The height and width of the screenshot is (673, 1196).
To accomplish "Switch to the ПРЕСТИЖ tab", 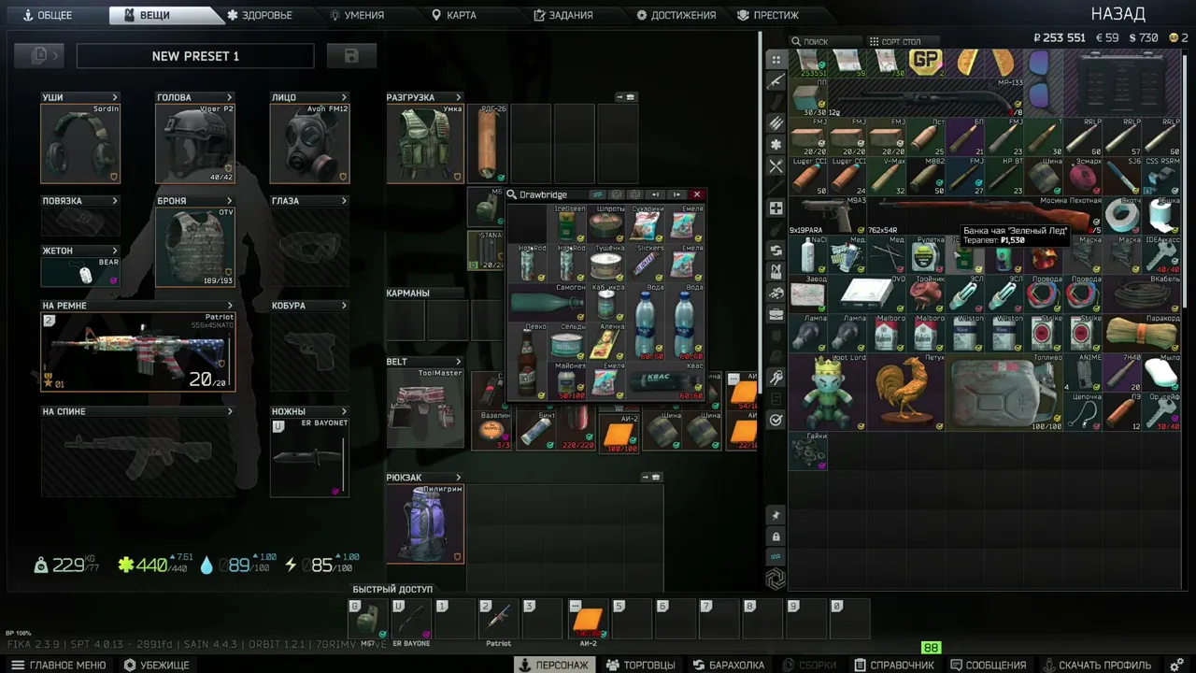I will click(768, 15).
